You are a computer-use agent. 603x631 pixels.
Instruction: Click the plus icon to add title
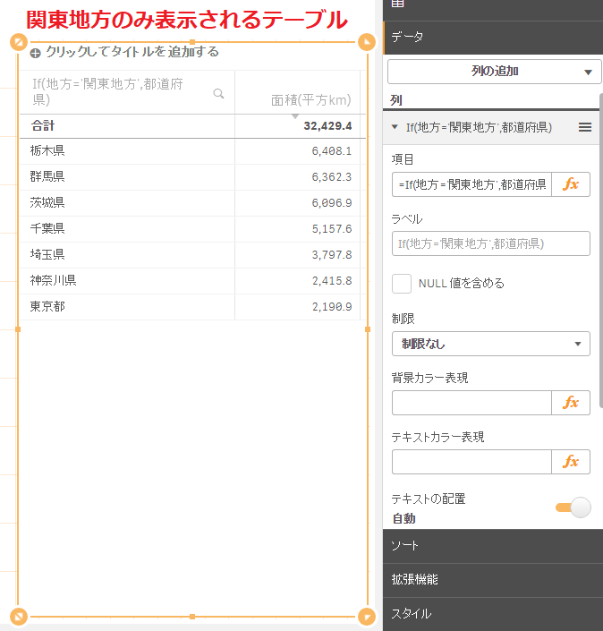tap(35, 53)
